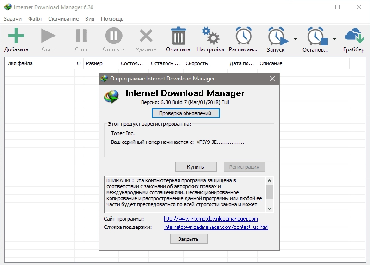Image resolution: width=370 pixels, height=265 pixels.
Task: Open the Вид menu
Action: click(x=90, y=19)
